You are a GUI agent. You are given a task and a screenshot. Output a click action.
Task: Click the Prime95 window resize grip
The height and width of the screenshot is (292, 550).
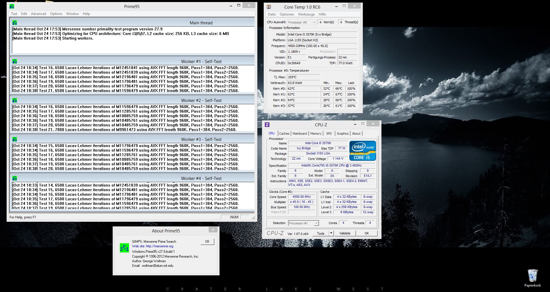tap(253, 218)
